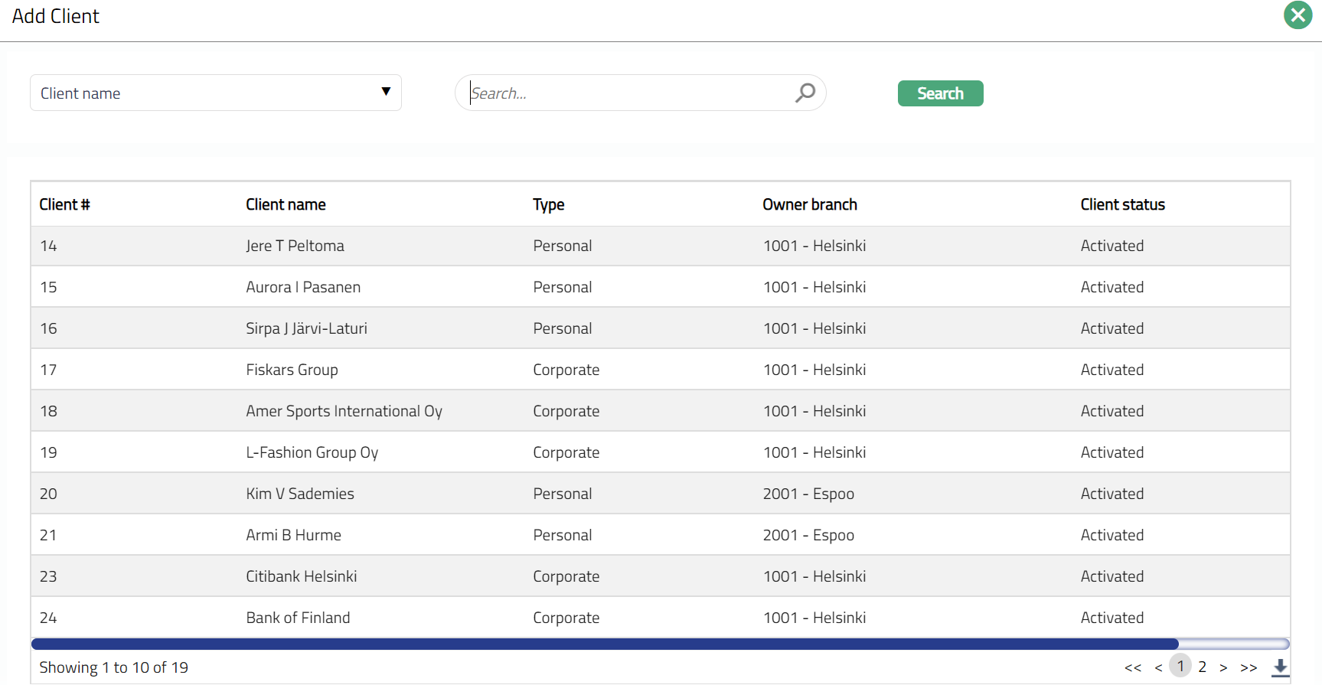The image size is (1322, 685).
Task: Choose client Kim V Sademies
Action: coord(300,494)
